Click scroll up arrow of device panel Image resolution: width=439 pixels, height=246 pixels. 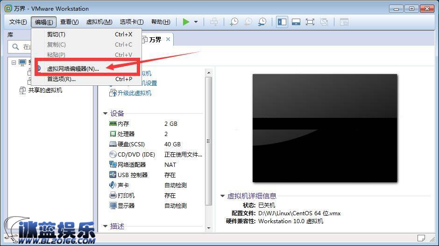point(209,73)
